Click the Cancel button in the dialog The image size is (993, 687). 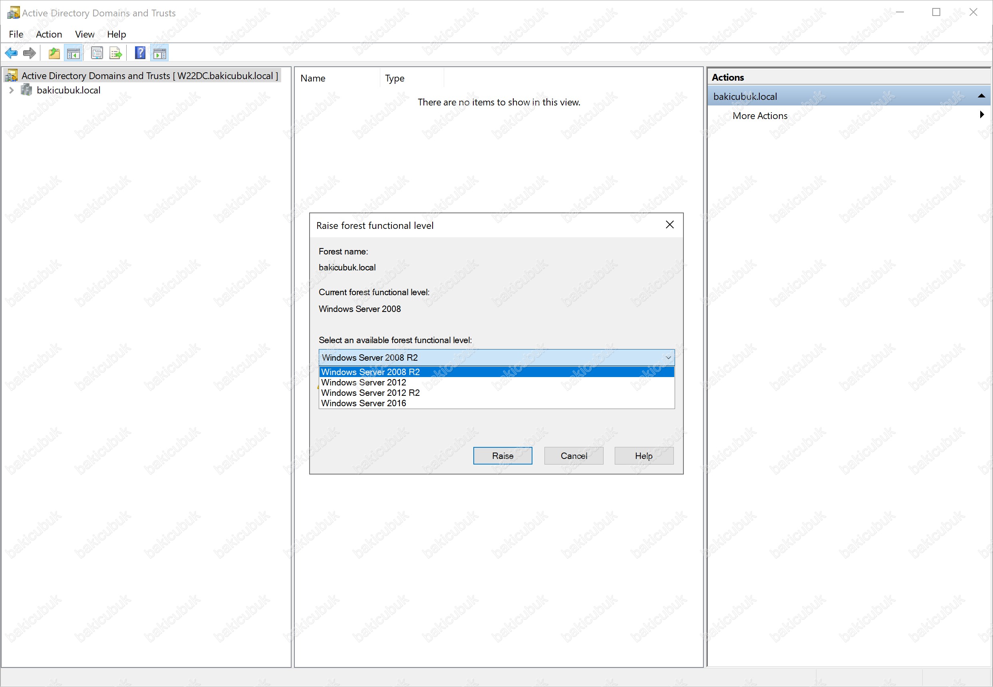[573, 455]
